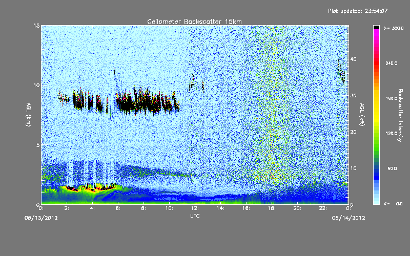Click the "10" tick on the AGL (km) axis

[x=36, y=86]
